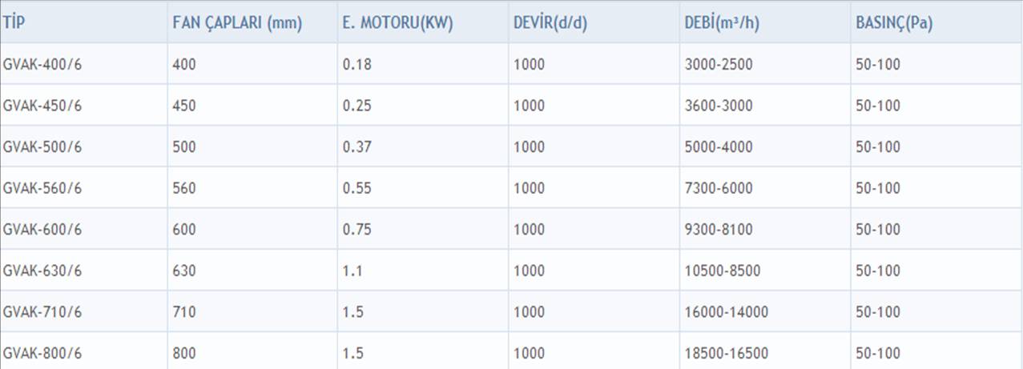The width and height of the screenshot is (1023, 369).
Task: Click fan diameter value 710
Action: point(184,311)
